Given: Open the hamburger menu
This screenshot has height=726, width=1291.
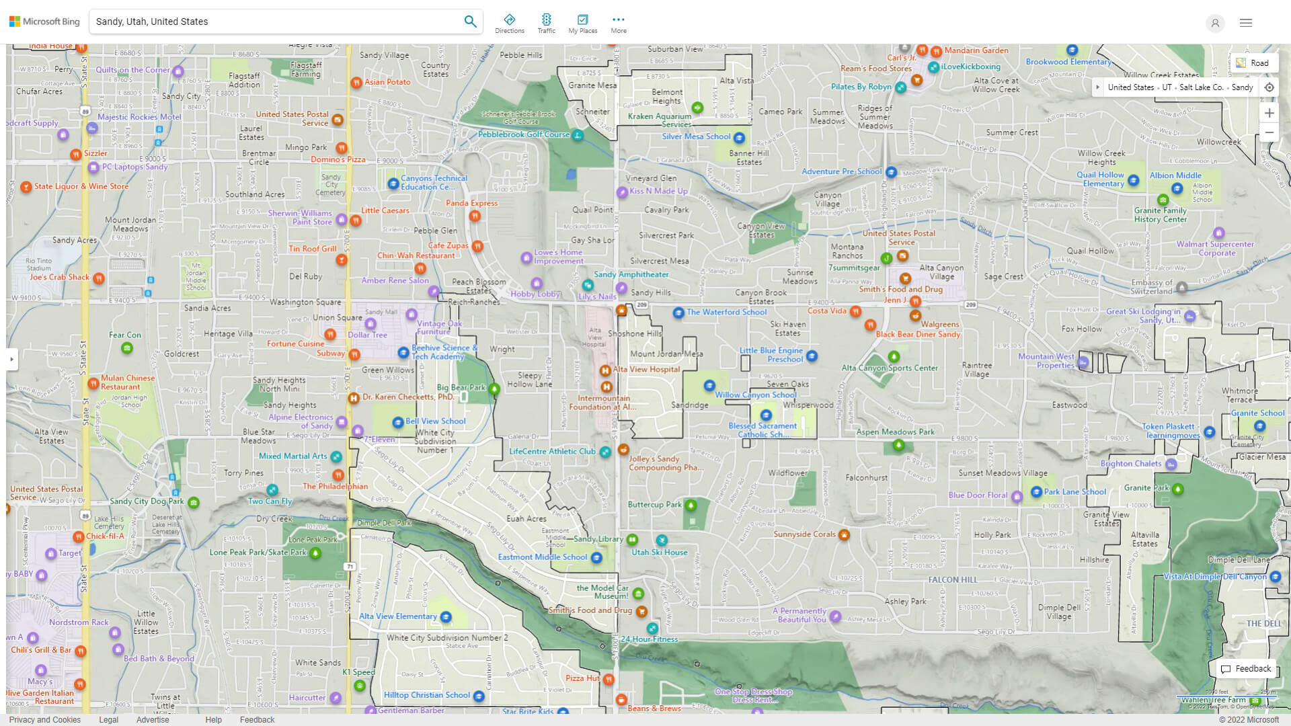Looking at the screenshot, I should (1246, 22).
